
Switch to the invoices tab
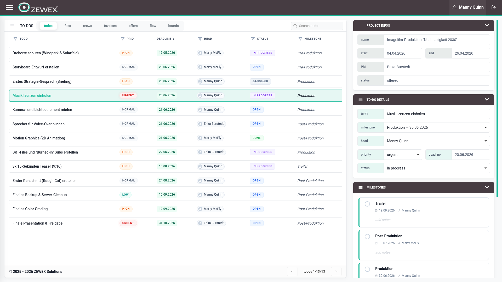(110, 26)
